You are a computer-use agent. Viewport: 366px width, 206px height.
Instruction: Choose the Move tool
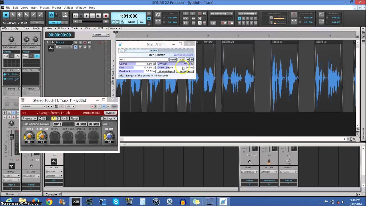19,15
